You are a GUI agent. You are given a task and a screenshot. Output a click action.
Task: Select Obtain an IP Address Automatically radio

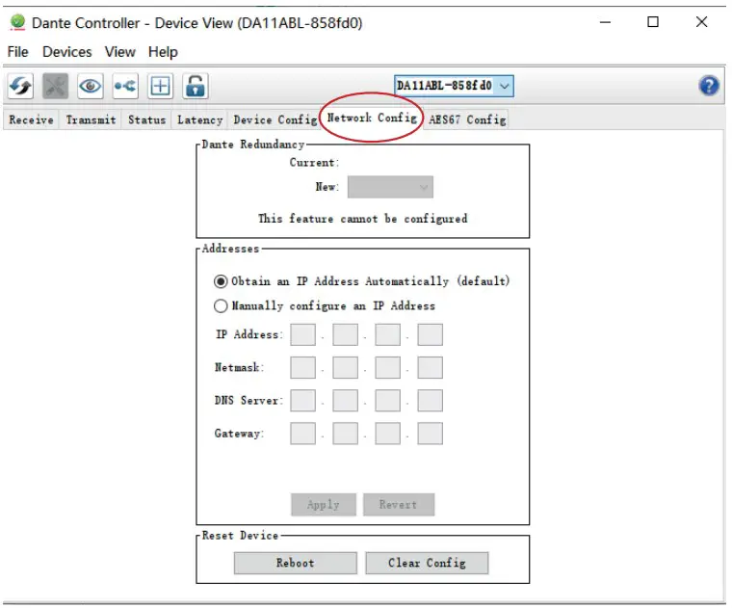pos(221,281)
